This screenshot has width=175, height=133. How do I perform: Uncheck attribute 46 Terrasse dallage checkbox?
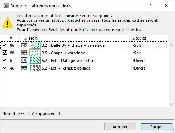click(x=5, y=68)
